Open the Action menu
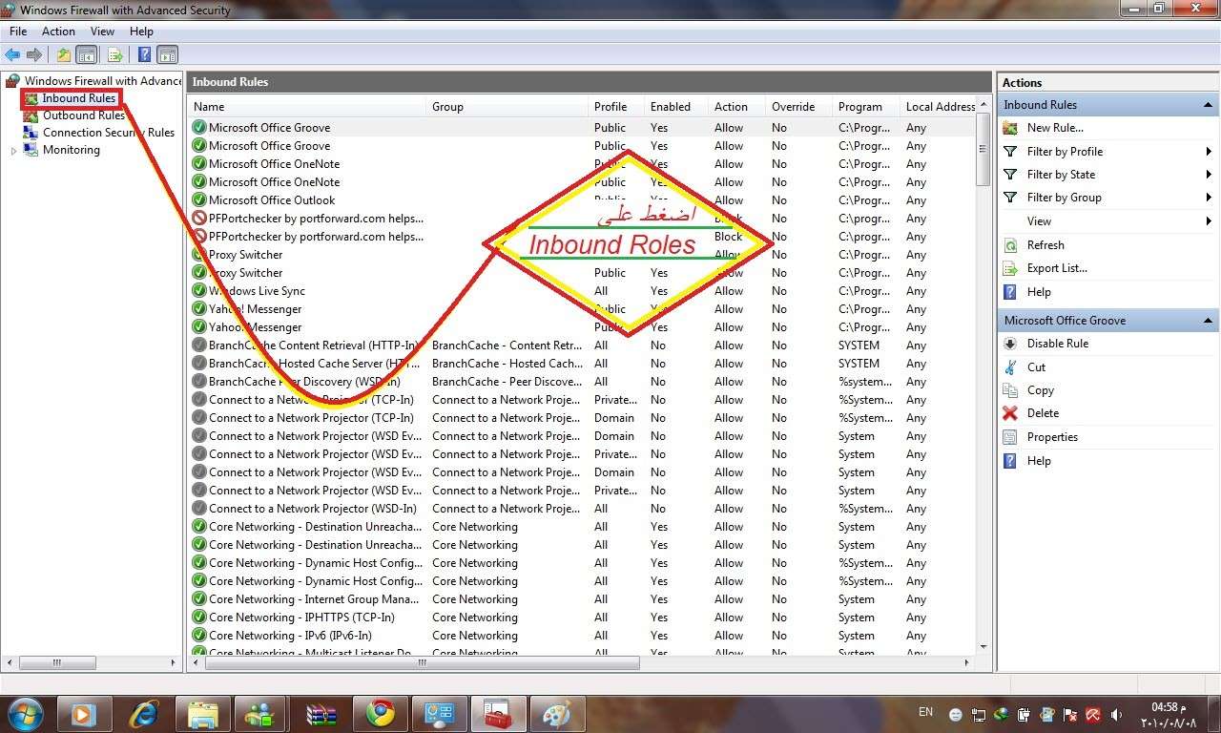This screenshot has height=733, width=1221. [58, 31]
